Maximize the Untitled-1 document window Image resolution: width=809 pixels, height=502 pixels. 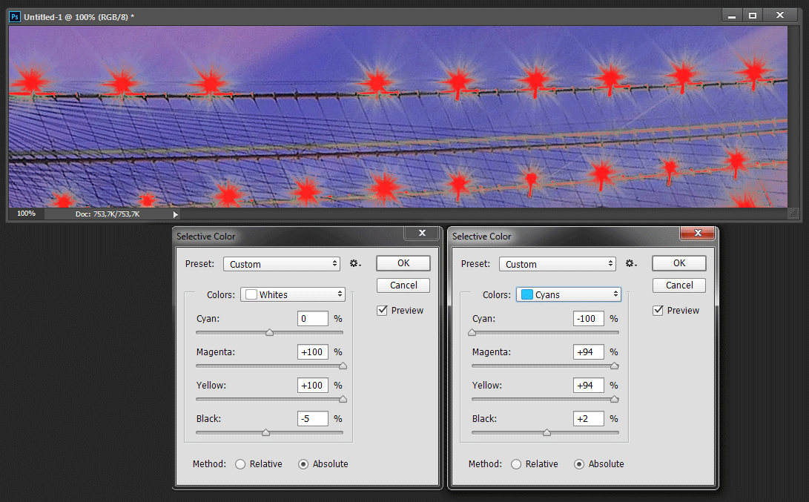point(752,16)
